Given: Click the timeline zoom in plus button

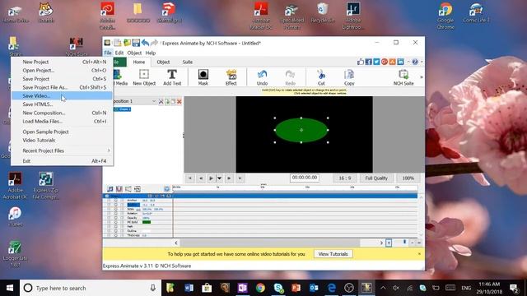Looking at the screenshot, I should point(389,243).
